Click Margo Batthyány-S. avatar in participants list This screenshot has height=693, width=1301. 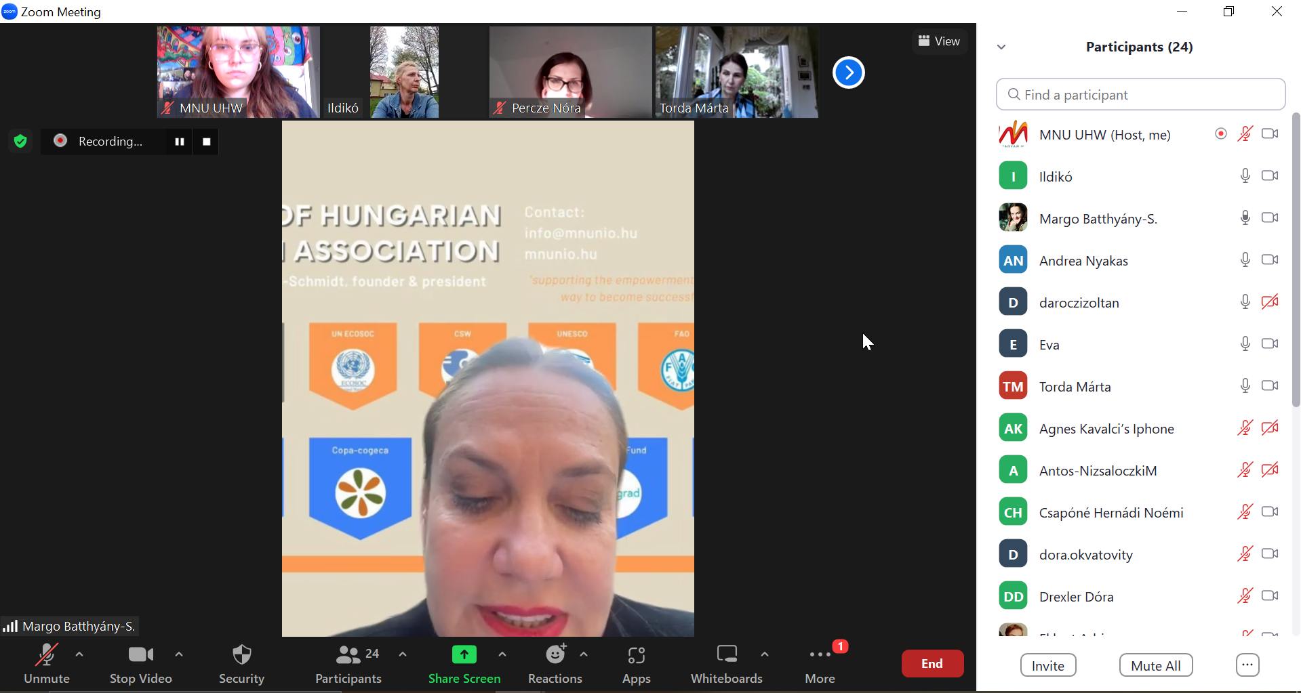tap(1013, 218)
